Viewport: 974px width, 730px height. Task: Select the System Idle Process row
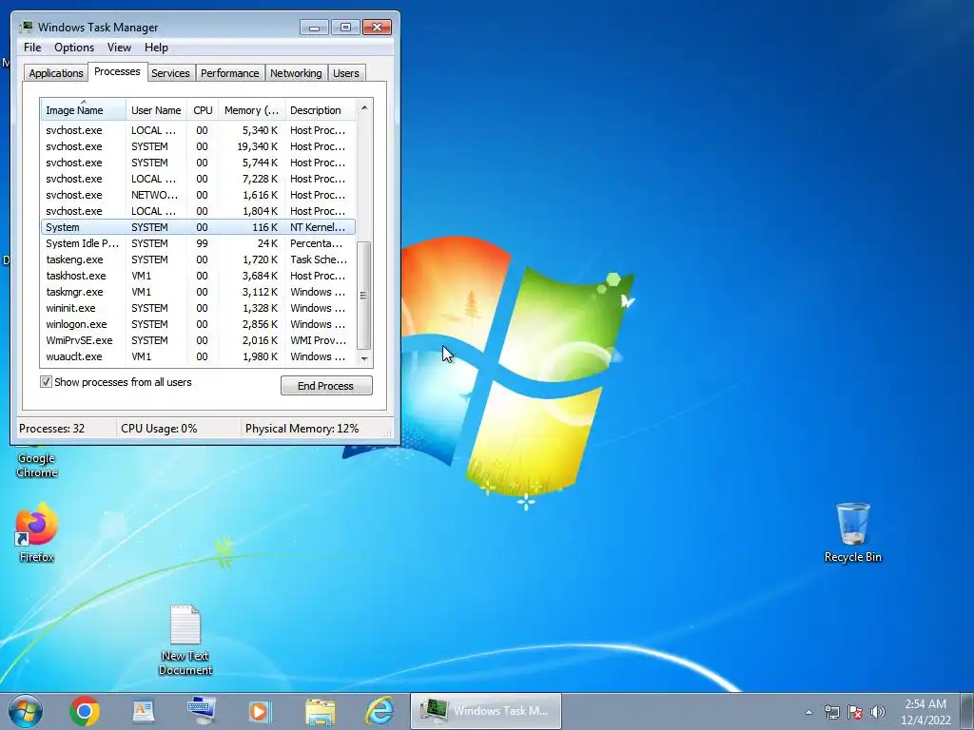[198, 243]
